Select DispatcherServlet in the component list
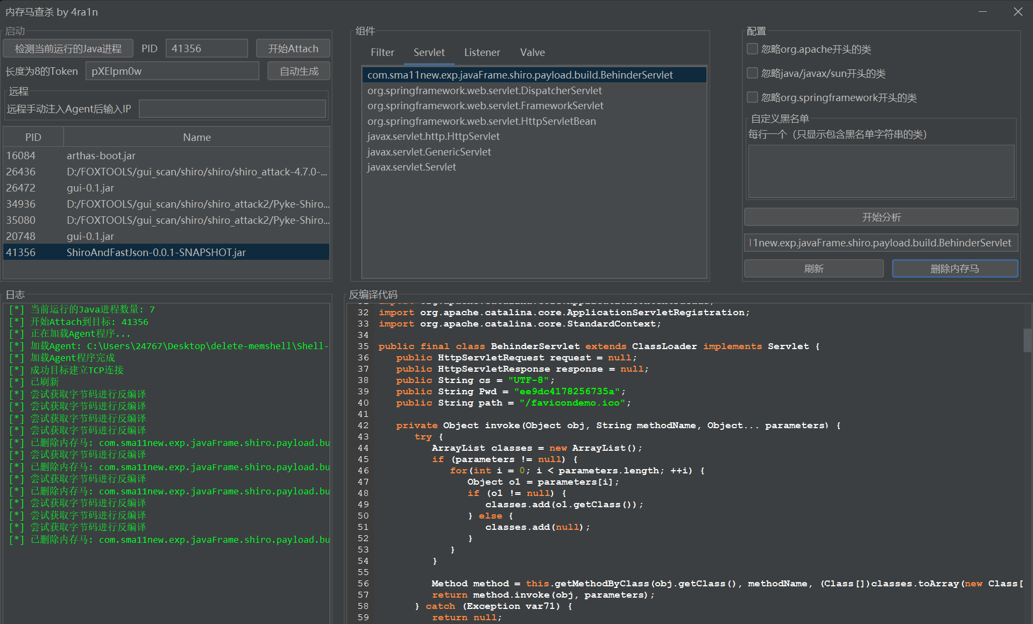This screenshot has width=1033, height=624. 484,90
